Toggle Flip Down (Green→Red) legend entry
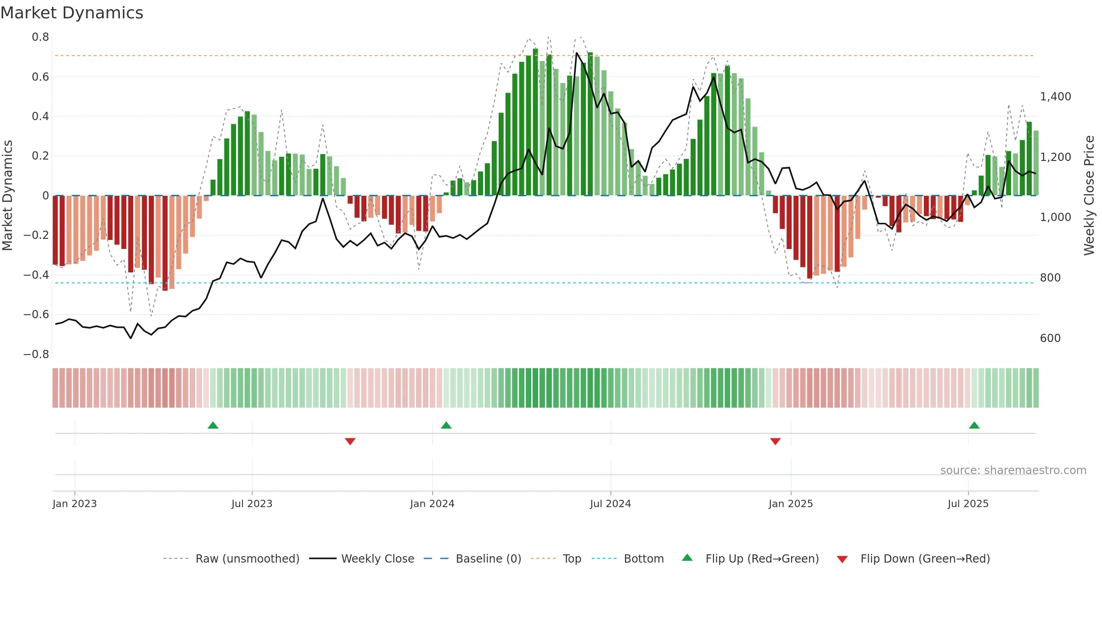Screen dimensions: 1102x619 pyautogui.click(x=913, y=558)
